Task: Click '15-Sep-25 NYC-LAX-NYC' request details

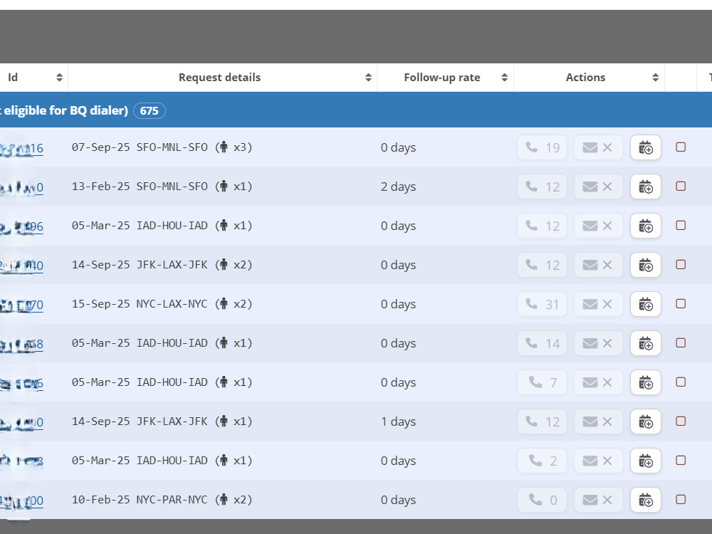Action: click(162, 304)
